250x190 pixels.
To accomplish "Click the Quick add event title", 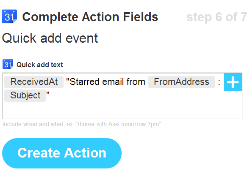I will (x=50, y=38).
